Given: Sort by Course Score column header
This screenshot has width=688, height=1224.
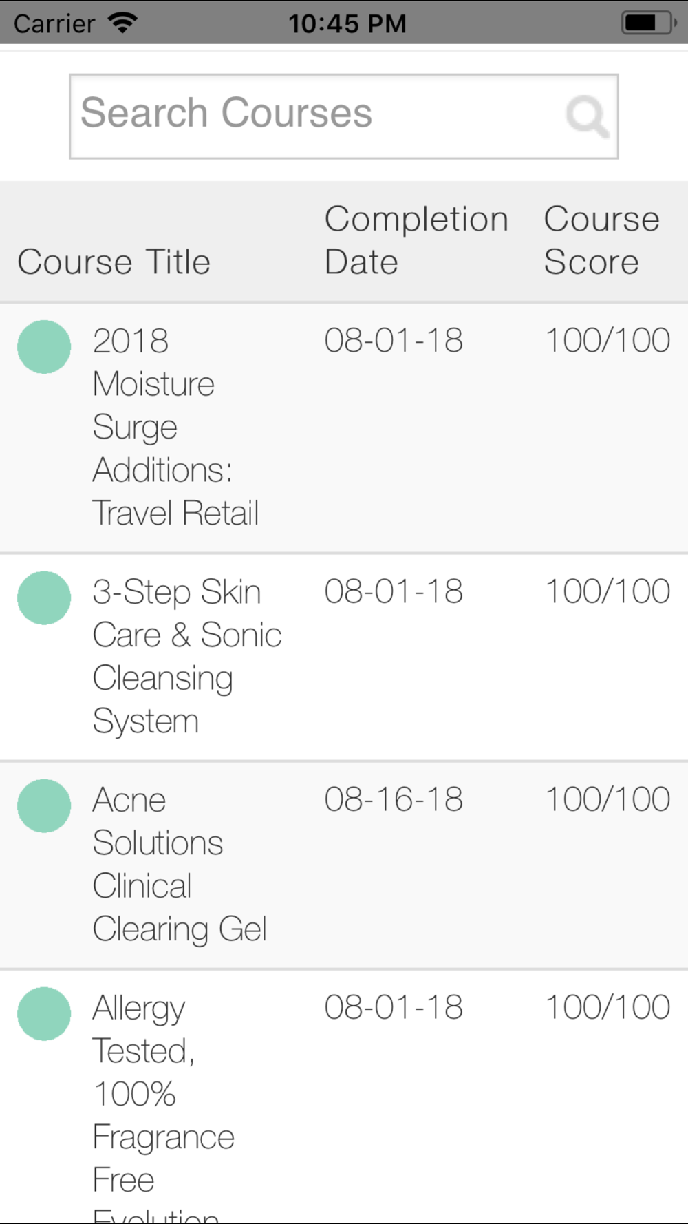Looking at the screenshot, I should click(x=601, y=240).
